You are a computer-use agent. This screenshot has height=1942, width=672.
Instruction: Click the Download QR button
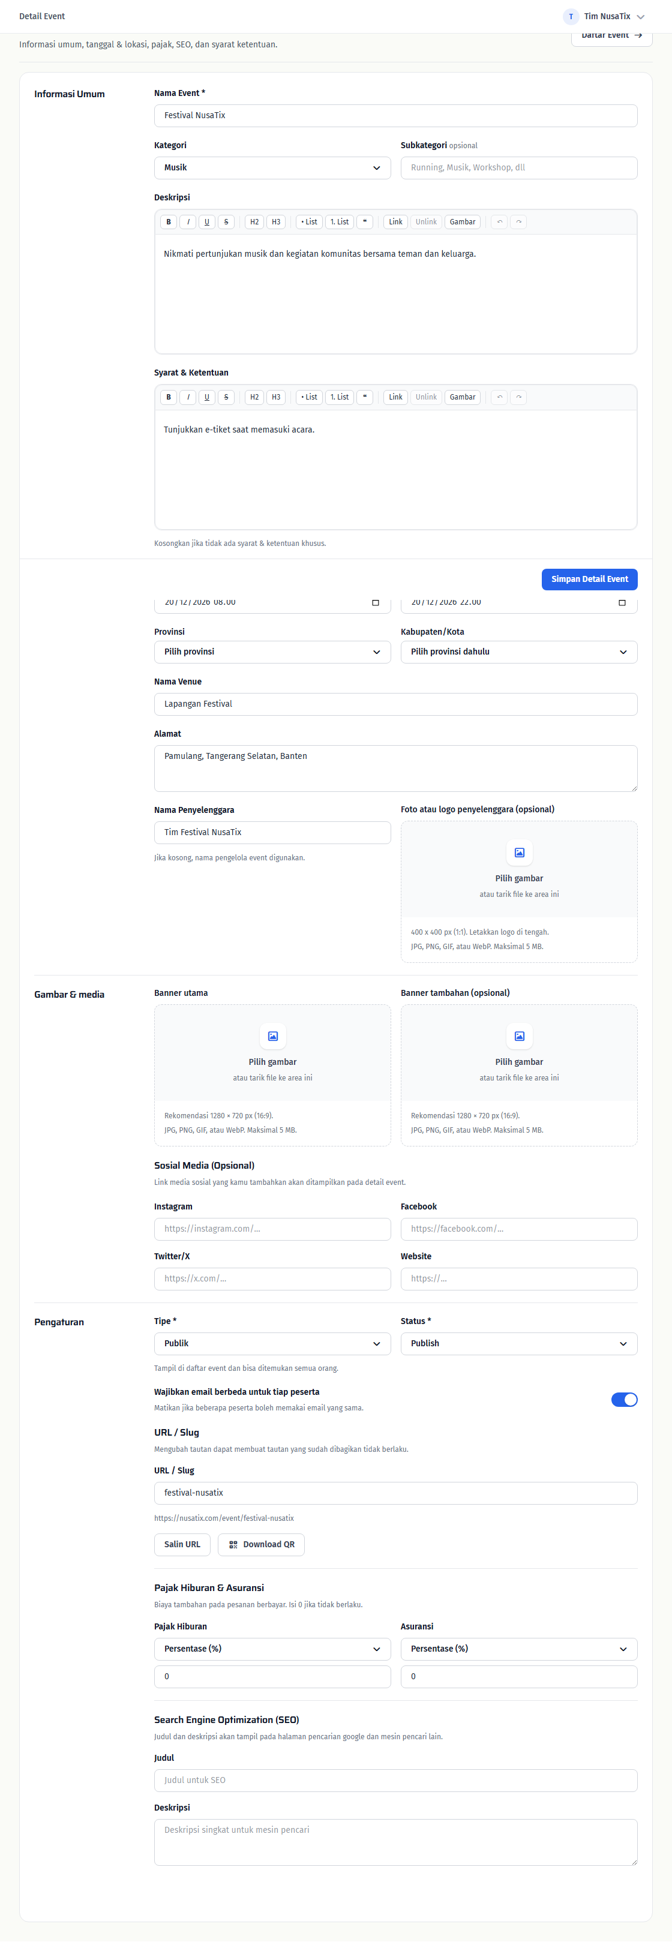tap(262, 1545)
